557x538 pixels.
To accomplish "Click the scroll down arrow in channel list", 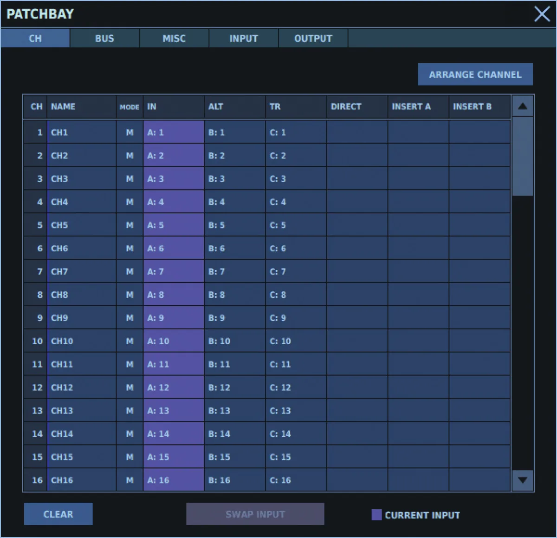I will point(522,480).
